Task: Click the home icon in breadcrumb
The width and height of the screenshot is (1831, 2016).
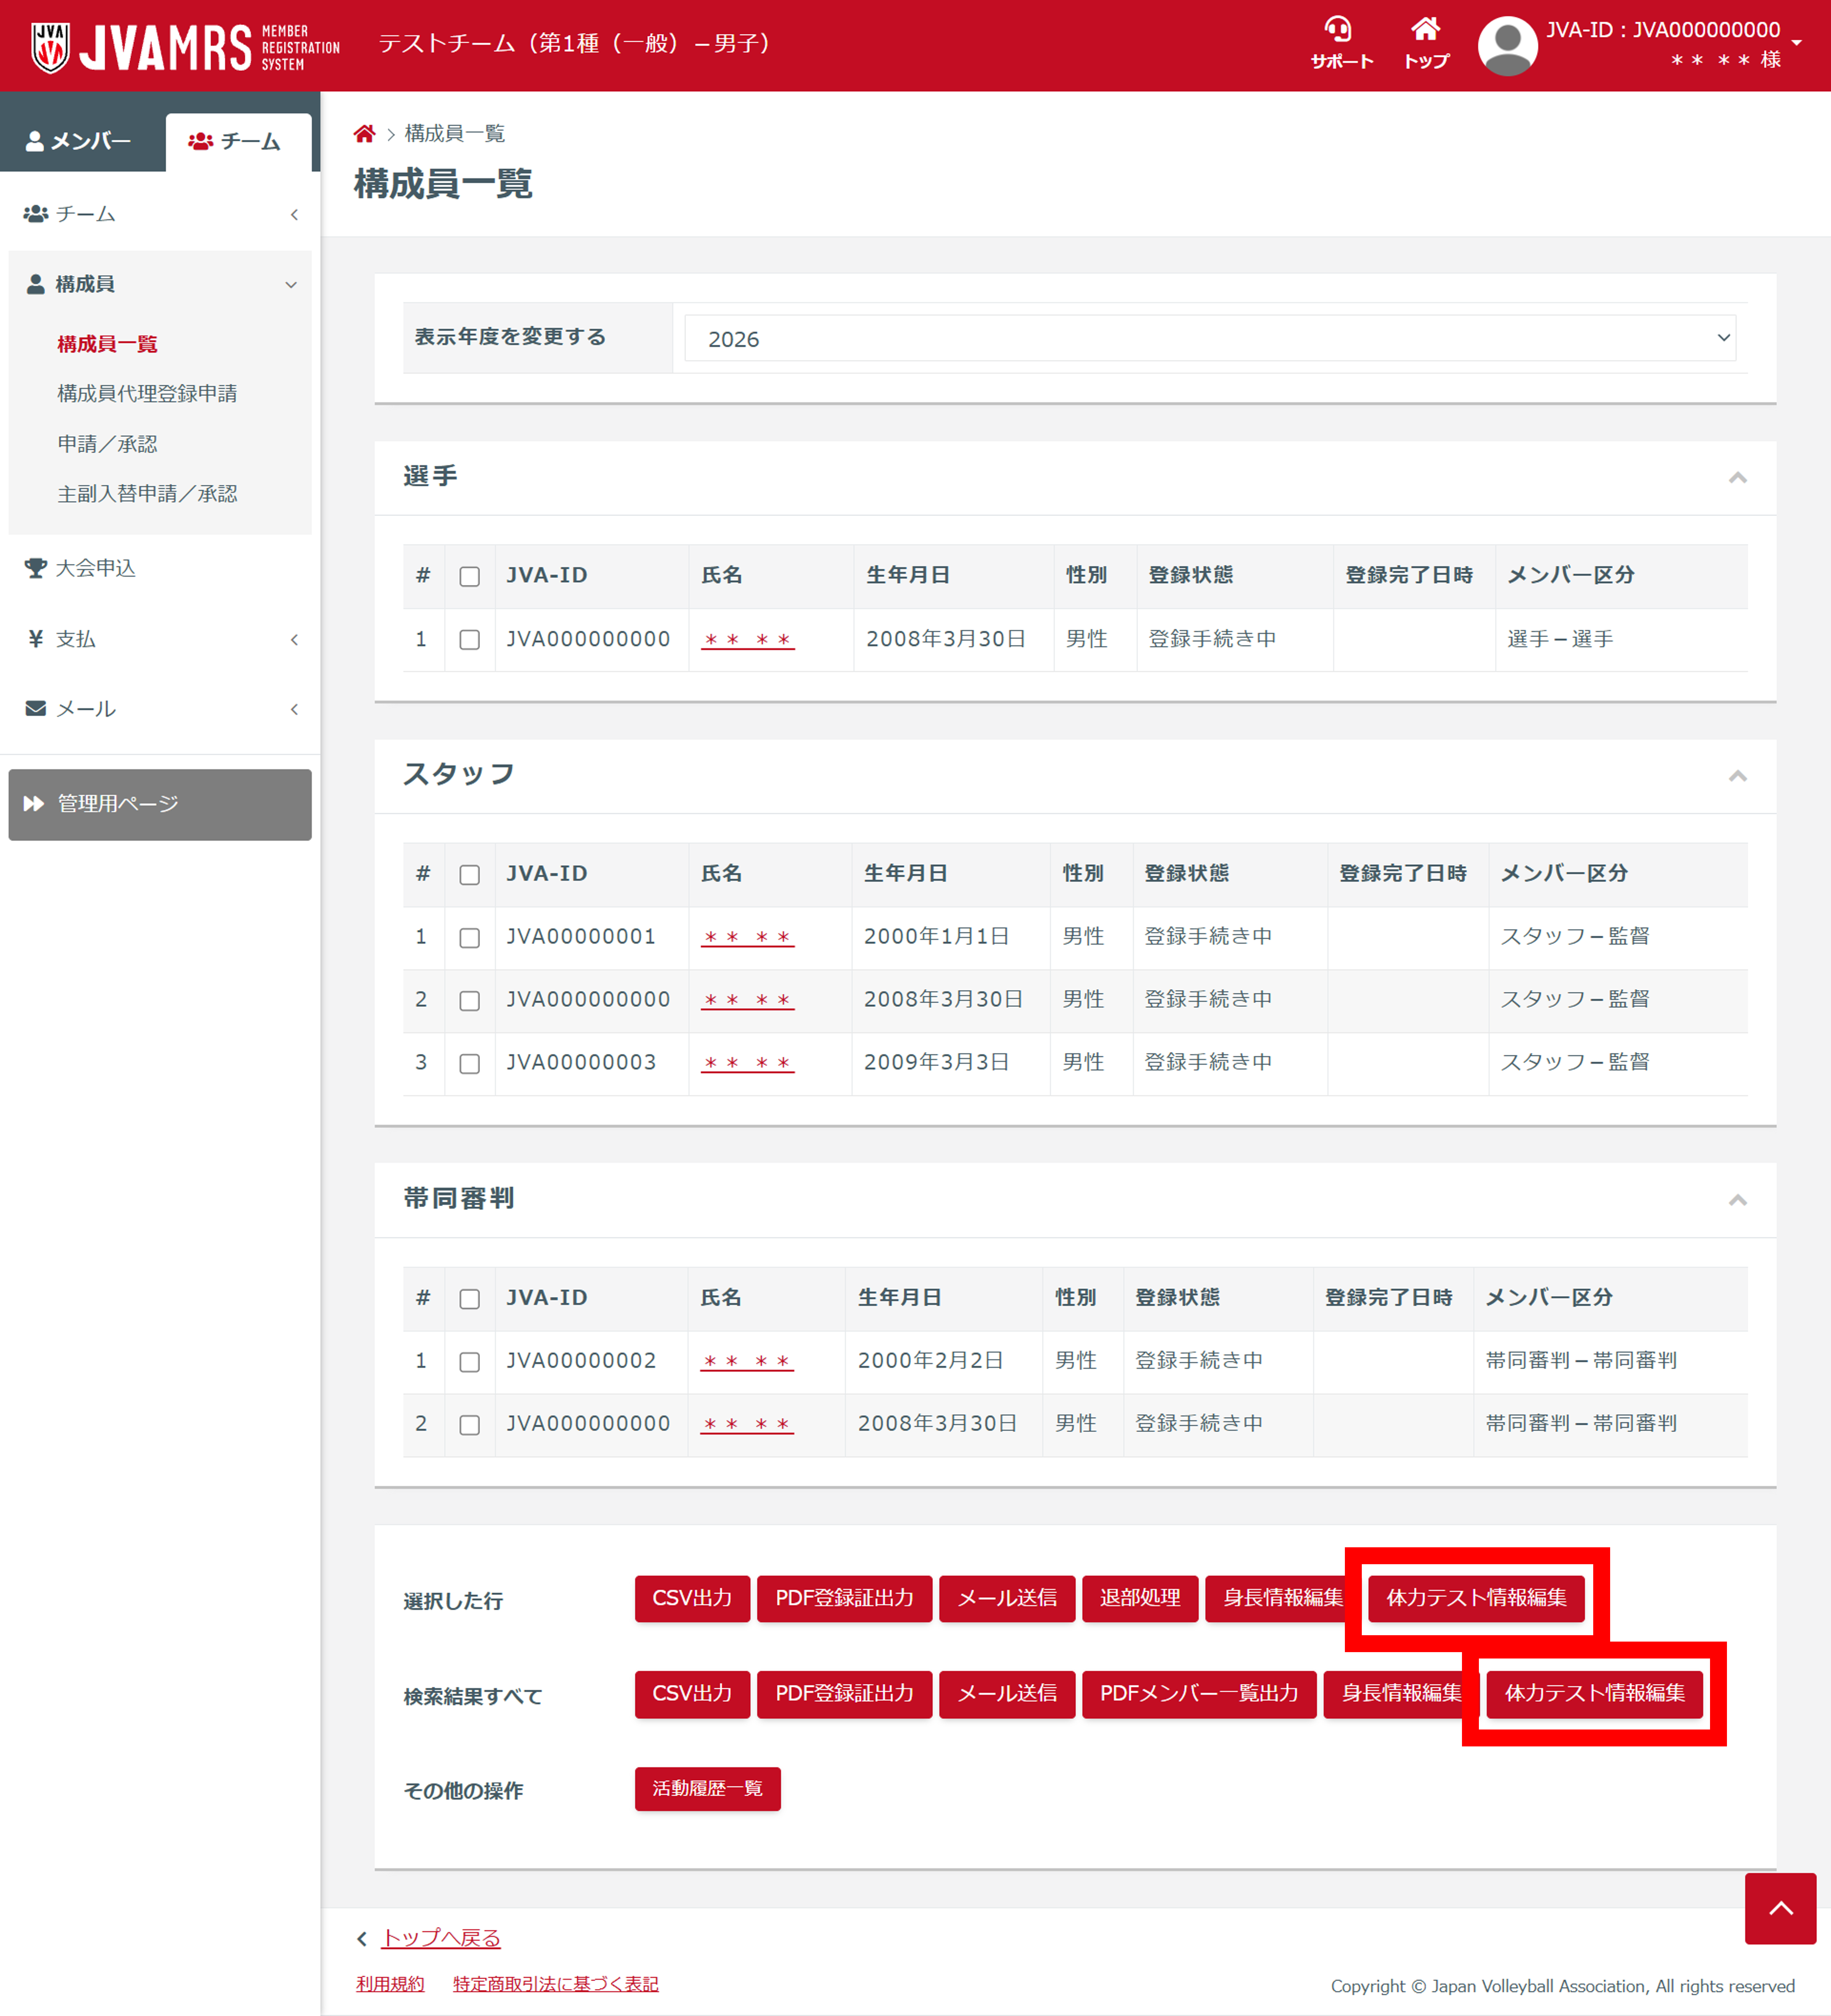Action: pyautogui.click(x=364, y=134)
